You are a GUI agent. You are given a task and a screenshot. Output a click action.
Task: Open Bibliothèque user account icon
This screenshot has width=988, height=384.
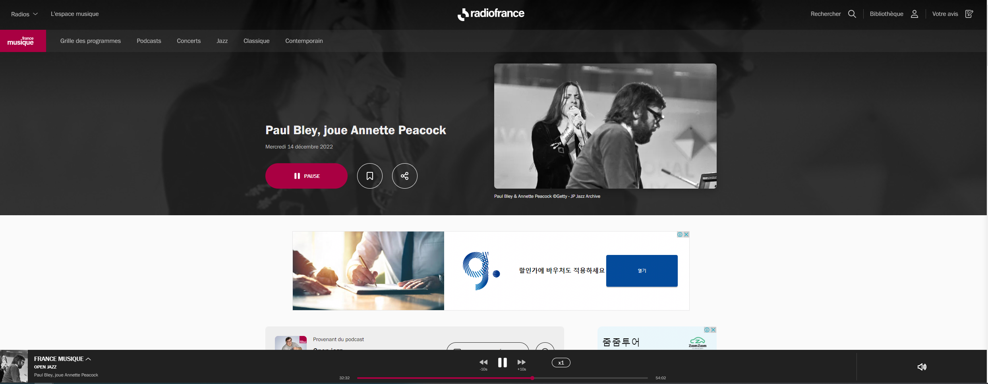[x=914, y=14]
